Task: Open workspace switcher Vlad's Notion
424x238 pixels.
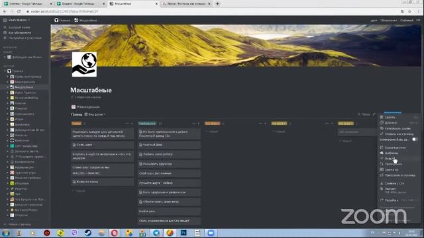Action: tap(17, 20)
